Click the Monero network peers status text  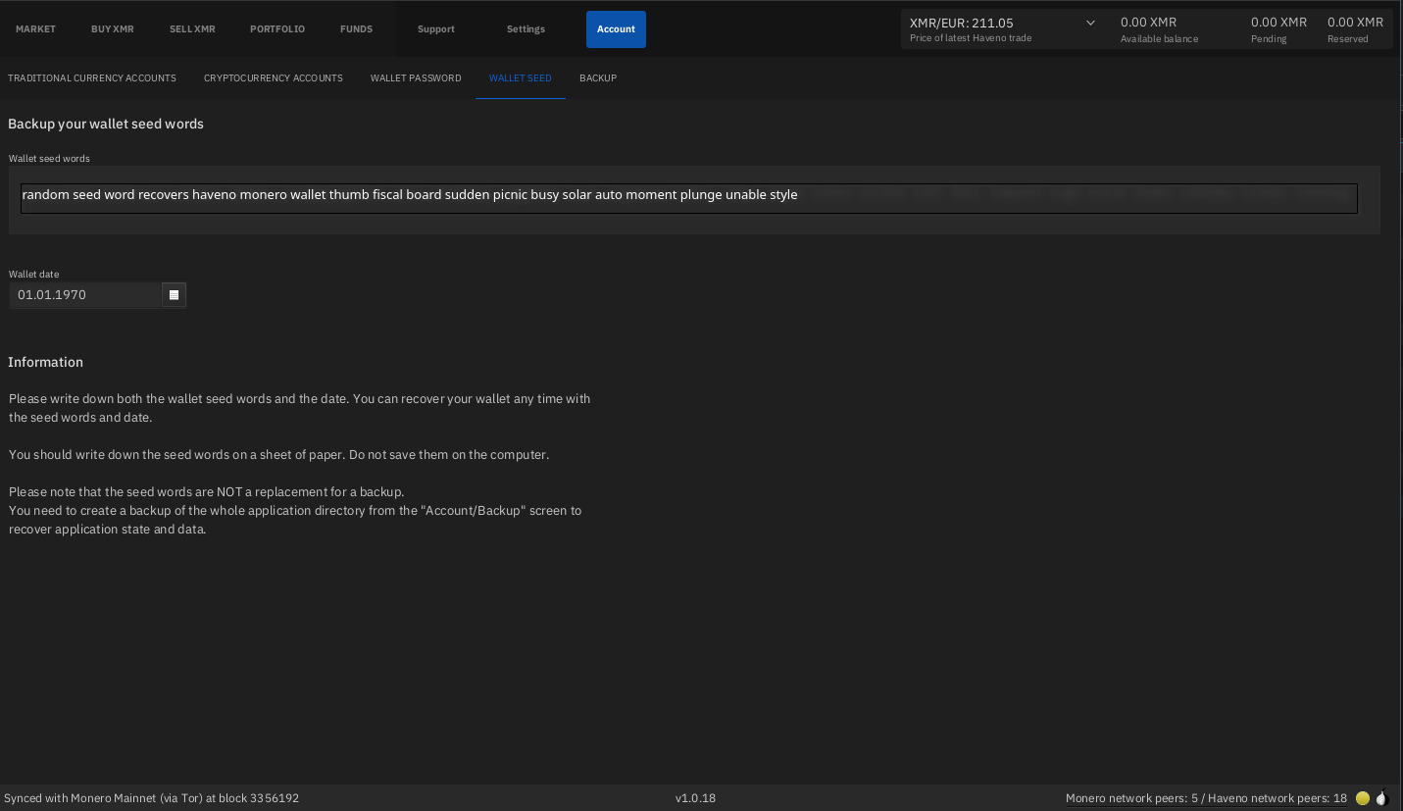[1207, 798]
